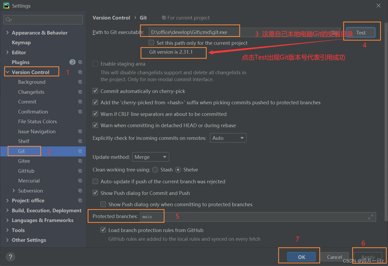The height and width of the screenshot is (266, 388).
Task: Click the help question mark icon
Action: pyautogui.click(x=11, y=257)
